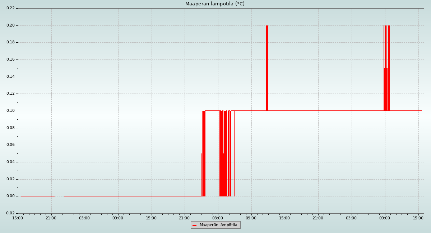Click the 0.14 y-axis tick label
Viewport: 431px width, 233px height.
click(x=10, y=77)
